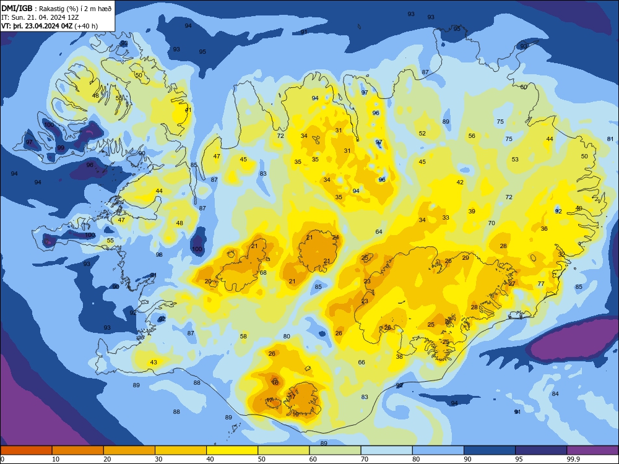
Task: Select the 90–95 dark blue legend swatch
Action: pyautogui.click(x=490, y=450)
